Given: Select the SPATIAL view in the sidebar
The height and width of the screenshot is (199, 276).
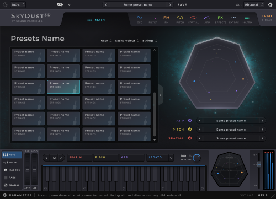Looking at the screenshot, I should tap(12, 185).
